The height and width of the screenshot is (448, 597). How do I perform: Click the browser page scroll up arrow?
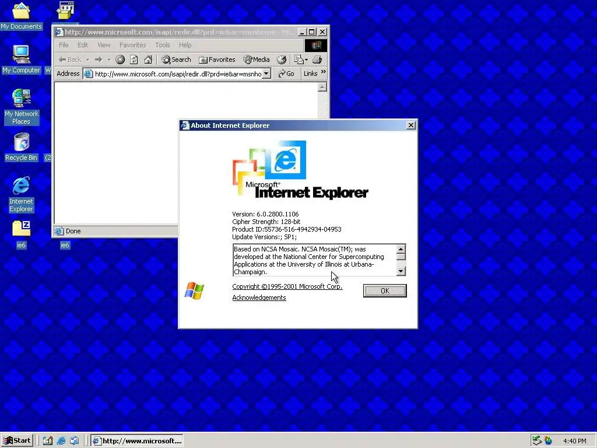[322, 87]
